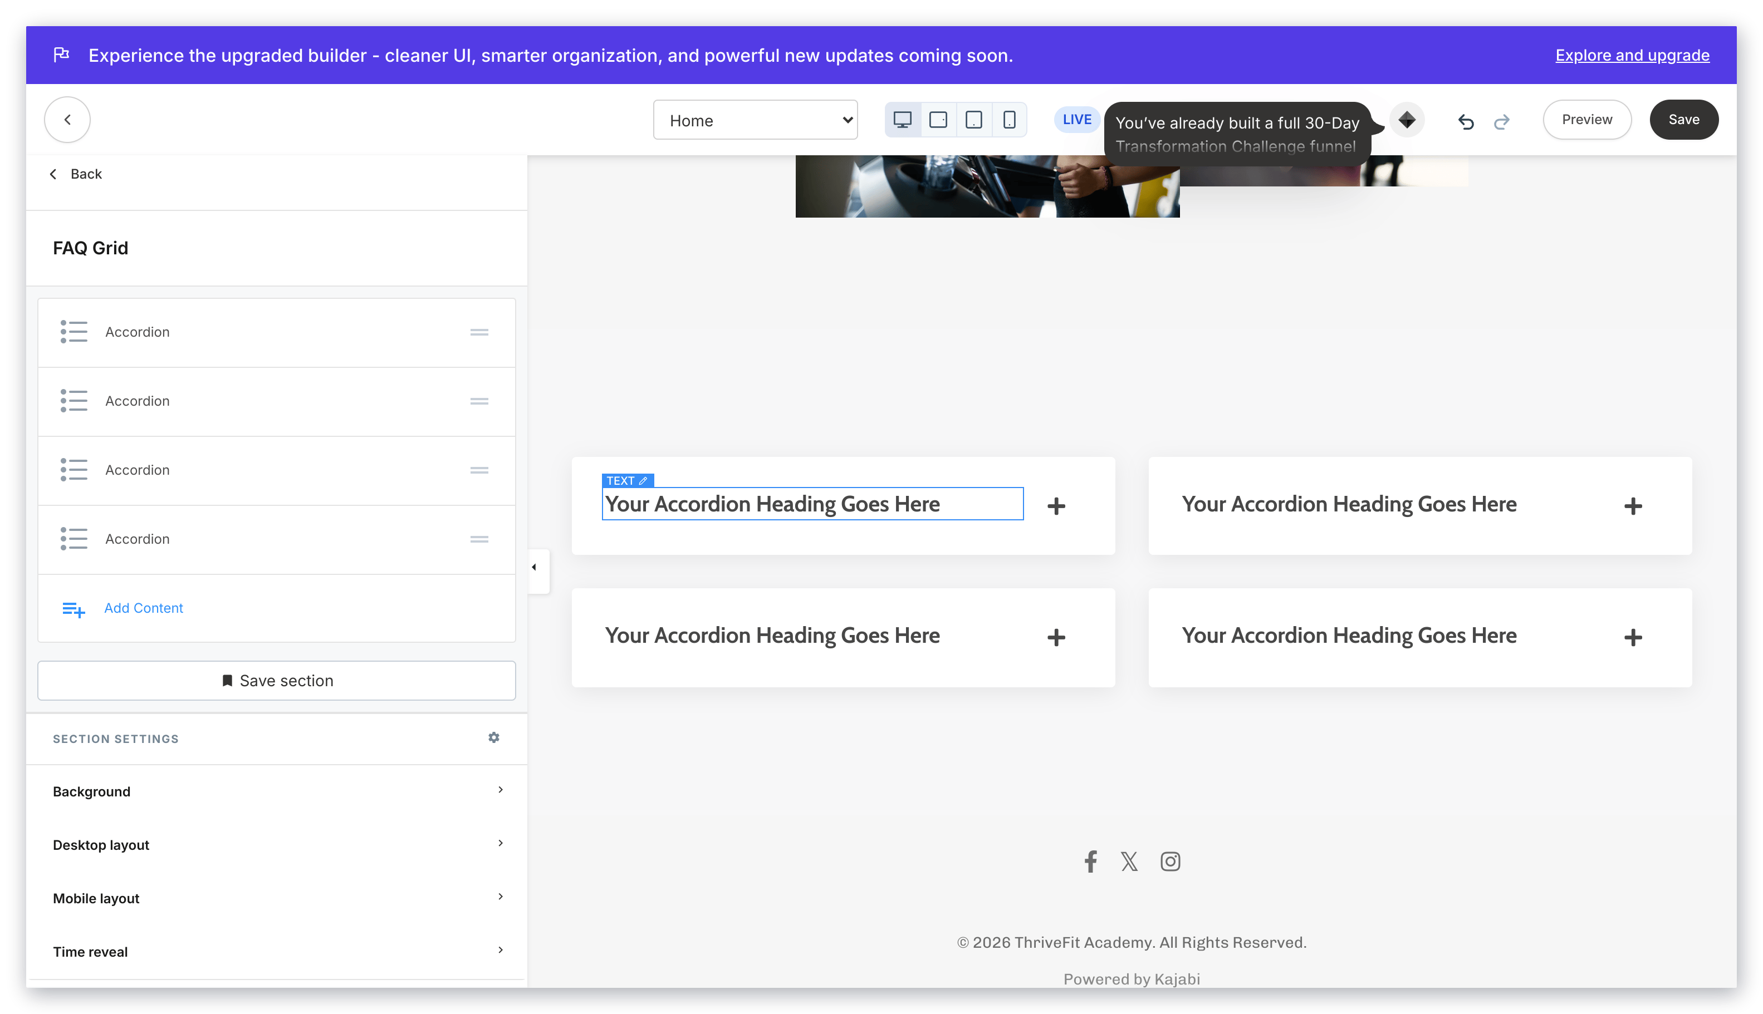Click the TEXT edit label with pencil icon
This screenshot has width=1763, height=1014.
[627, 480]
